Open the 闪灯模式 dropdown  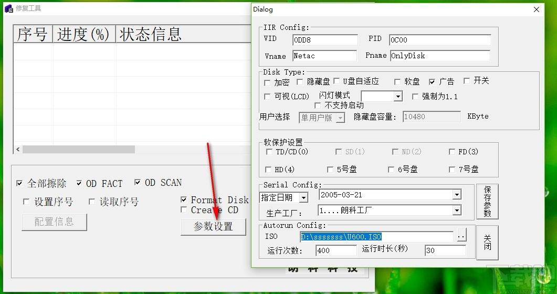tap(398, 96)
